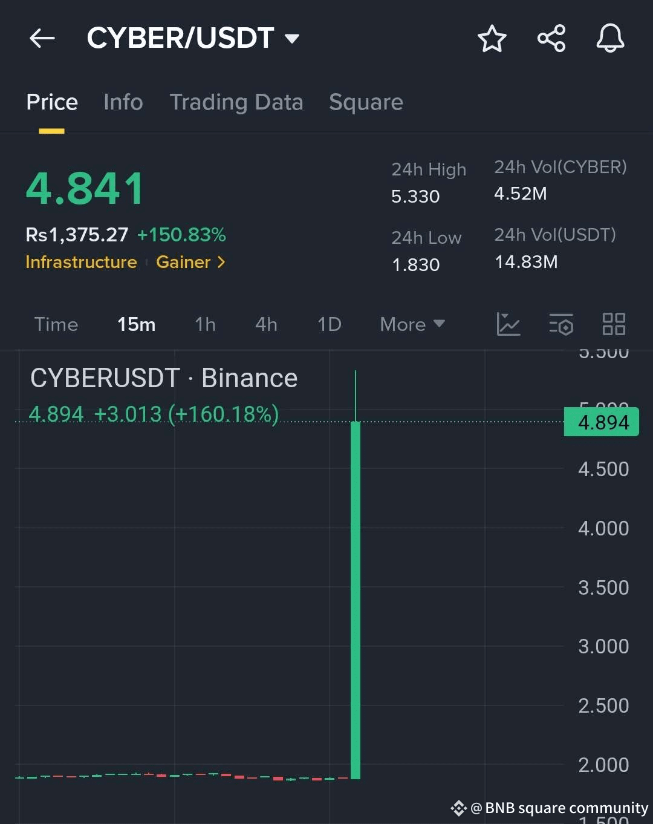Screen dimensions: 653x824
Task: Select the 4h chart interval
Action: (x=266, y=324)
